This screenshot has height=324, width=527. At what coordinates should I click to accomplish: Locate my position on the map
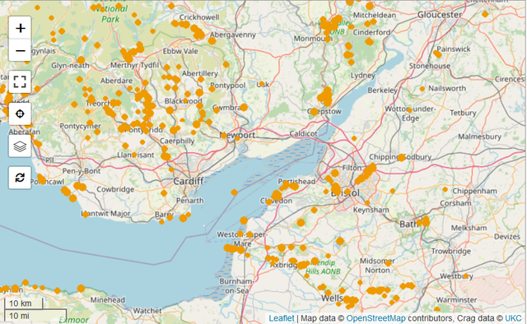[20, 114]
